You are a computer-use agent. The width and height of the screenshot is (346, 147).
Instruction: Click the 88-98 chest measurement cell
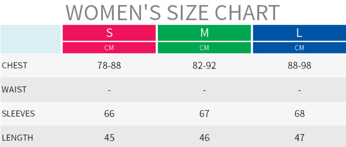299,66
